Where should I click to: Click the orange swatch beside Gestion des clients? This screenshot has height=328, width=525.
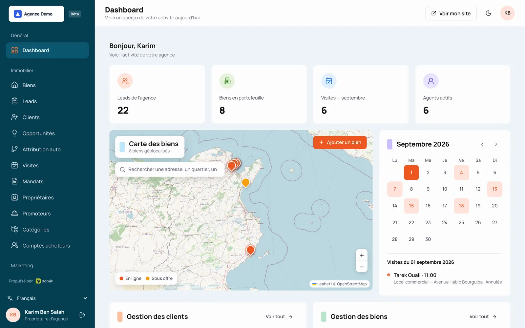120,317
